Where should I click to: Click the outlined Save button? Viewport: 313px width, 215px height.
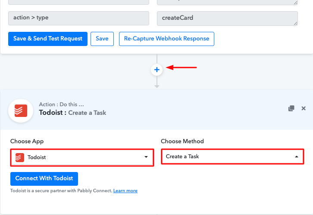point(102,39)
